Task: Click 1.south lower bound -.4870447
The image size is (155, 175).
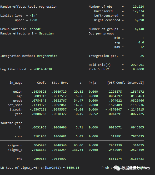Action: pyautogui.click(x=114, y=109)
